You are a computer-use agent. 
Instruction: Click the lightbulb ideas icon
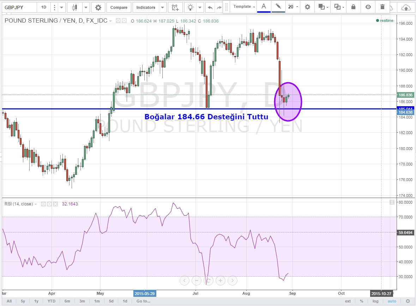(x=191, y=7)
